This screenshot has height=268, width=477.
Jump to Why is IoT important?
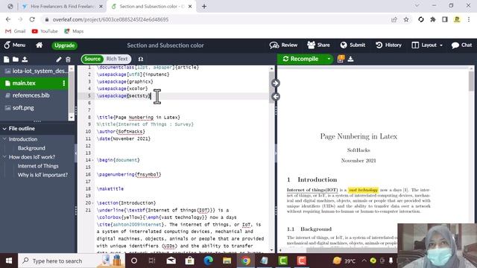click(42, 175)
